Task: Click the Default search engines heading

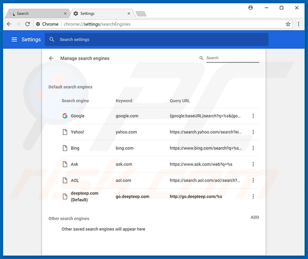Action: click(70, 87)
